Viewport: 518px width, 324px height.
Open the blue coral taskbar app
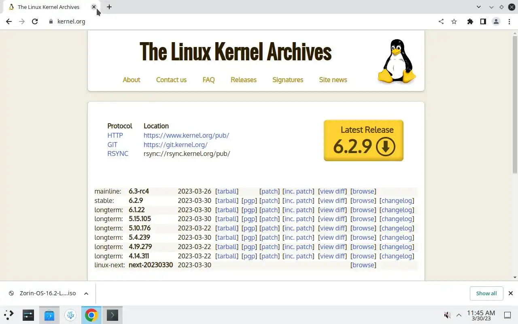pyautogui.click(x=70, y=315)
